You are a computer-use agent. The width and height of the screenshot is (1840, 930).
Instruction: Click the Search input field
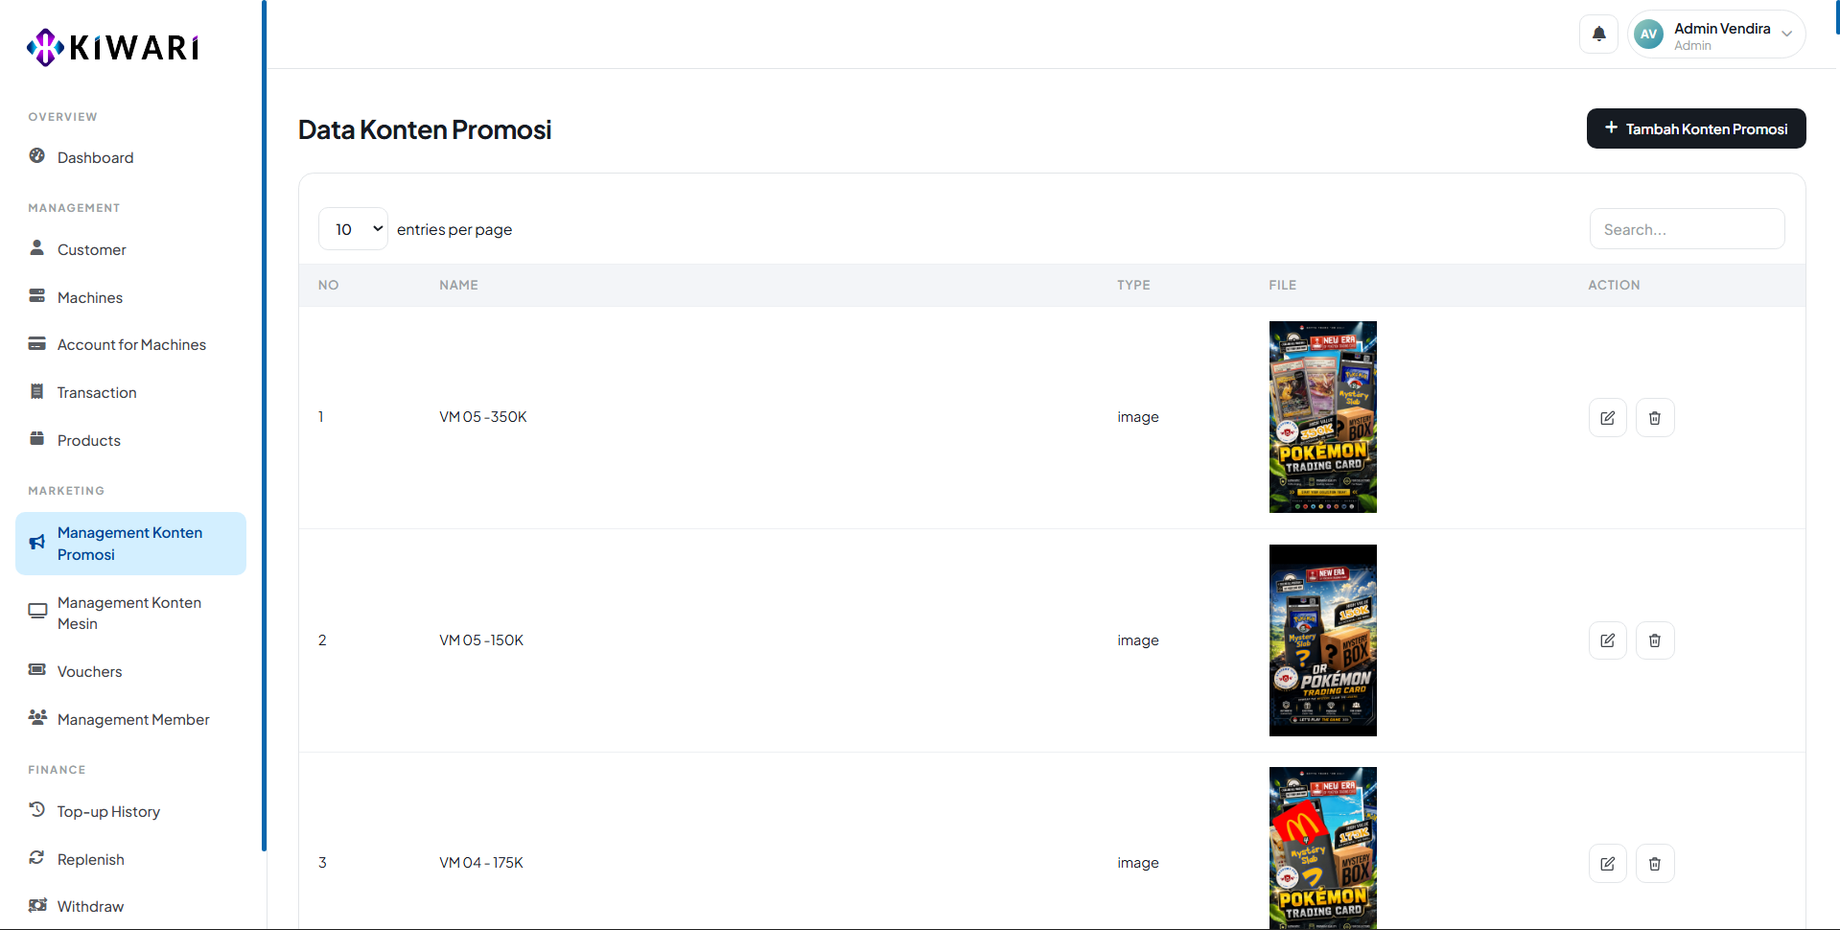click(x=1687, y=229)
